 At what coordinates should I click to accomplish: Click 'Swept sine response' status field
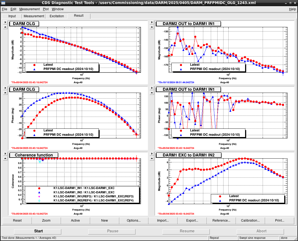click(x=258, y=238)
